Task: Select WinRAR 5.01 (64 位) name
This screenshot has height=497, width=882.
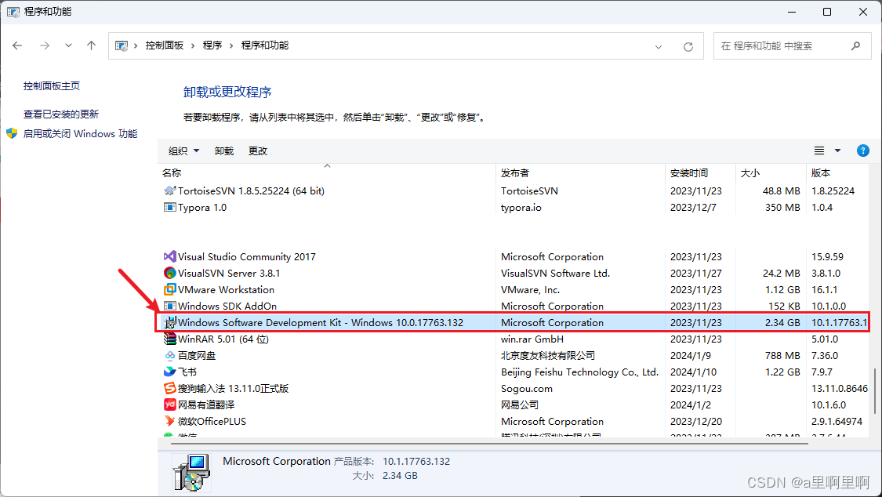Action: [223, 339]
